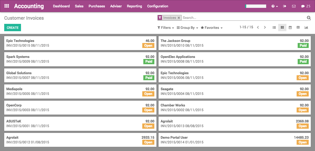Open the calendar view
Image resolution: width=315 pixels, height=151 pixels.
coord(290,27)
